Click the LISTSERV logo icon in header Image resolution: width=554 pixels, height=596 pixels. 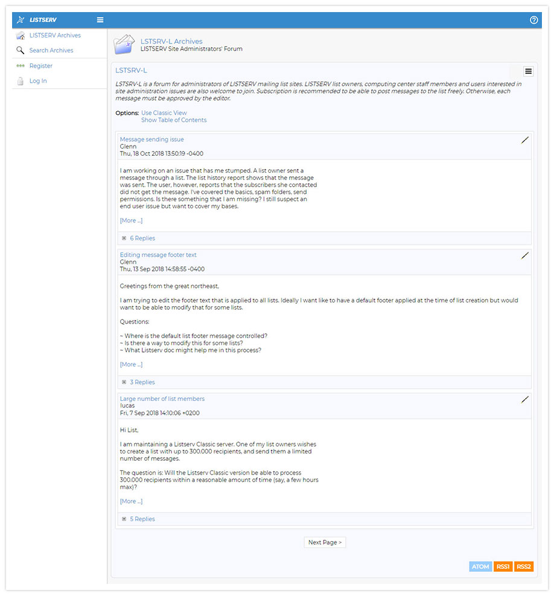pyautogui.click(x=21, y=20)
